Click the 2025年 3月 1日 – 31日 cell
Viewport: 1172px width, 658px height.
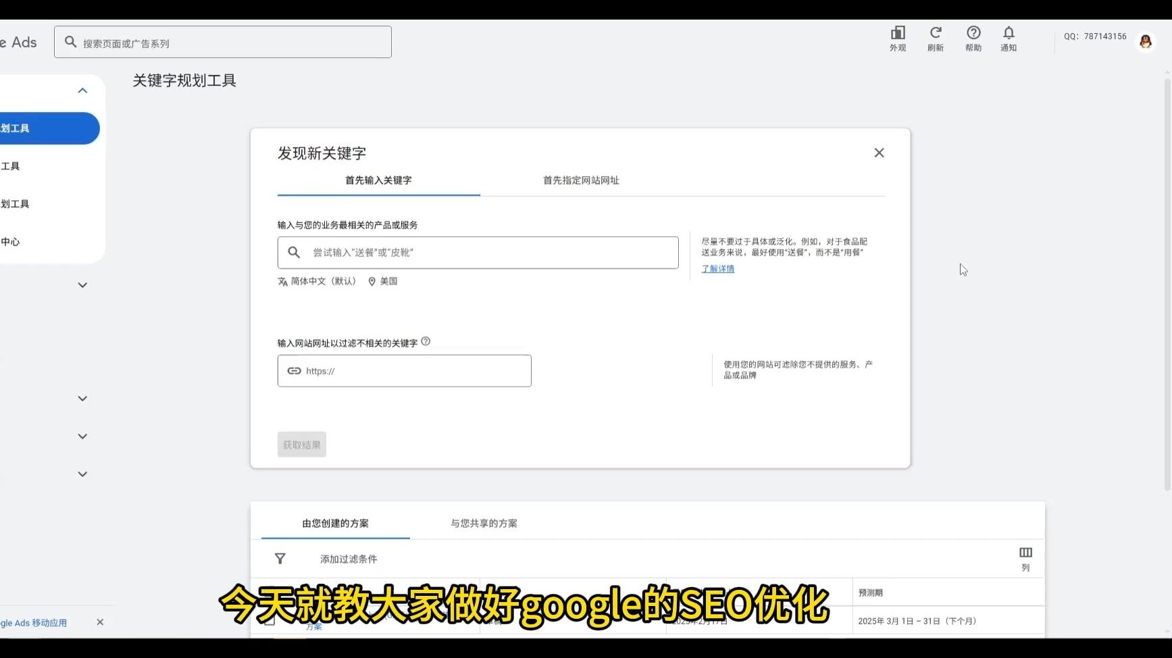[917, 621]
